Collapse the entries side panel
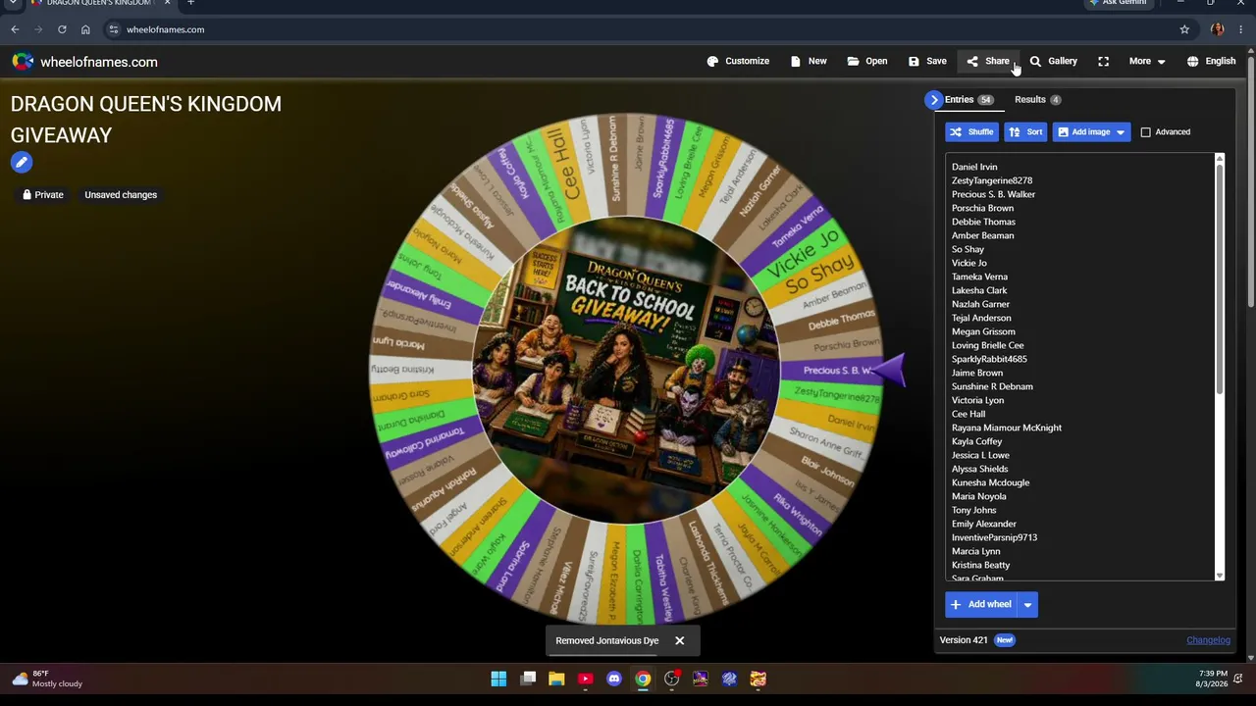The height and width of the screenshot is (706, 1256). (933, 99)
